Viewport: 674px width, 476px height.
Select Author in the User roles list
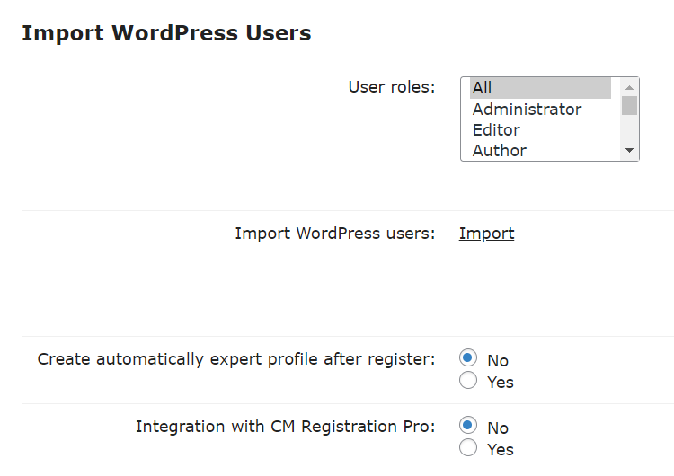pyautogui.click(x=540, y=150)
